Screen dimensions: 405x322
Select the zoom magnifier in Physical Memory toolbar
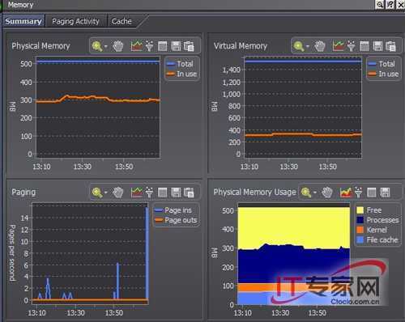click(97, 46)
